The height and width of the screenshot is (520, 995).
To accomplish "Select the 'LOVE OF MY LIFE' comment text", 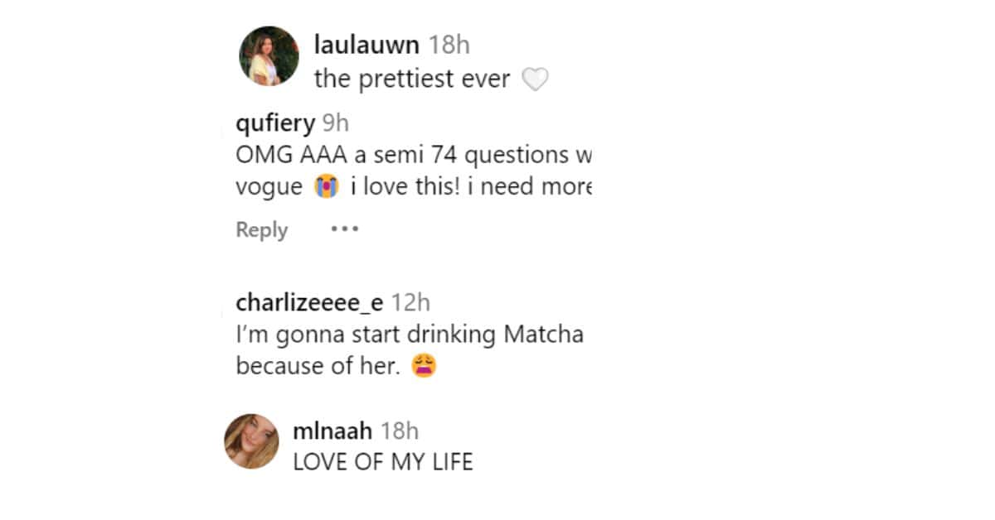I will (383, 462).
